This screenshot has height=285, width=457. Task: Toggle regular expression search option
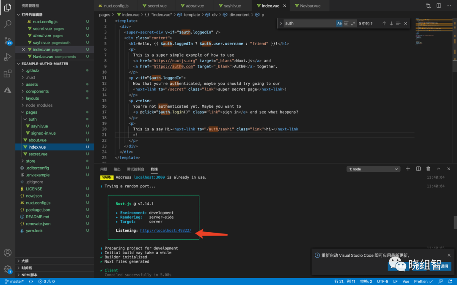[353, 24]
